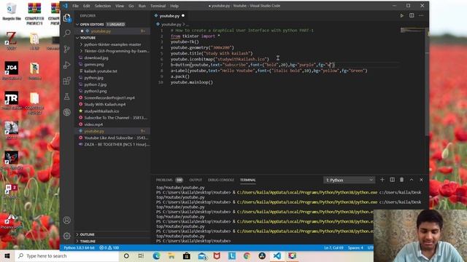Expand the Timeline section
The image size is (467, 262).
coord(88,241)
